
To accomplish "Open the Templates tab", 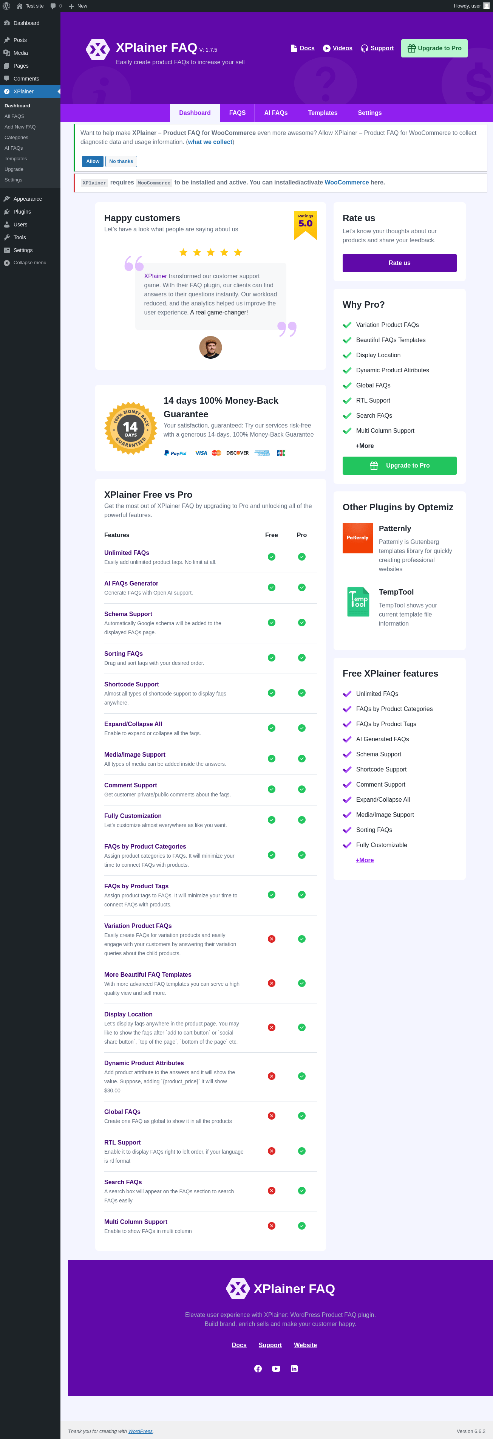I will tap(323, 113).
